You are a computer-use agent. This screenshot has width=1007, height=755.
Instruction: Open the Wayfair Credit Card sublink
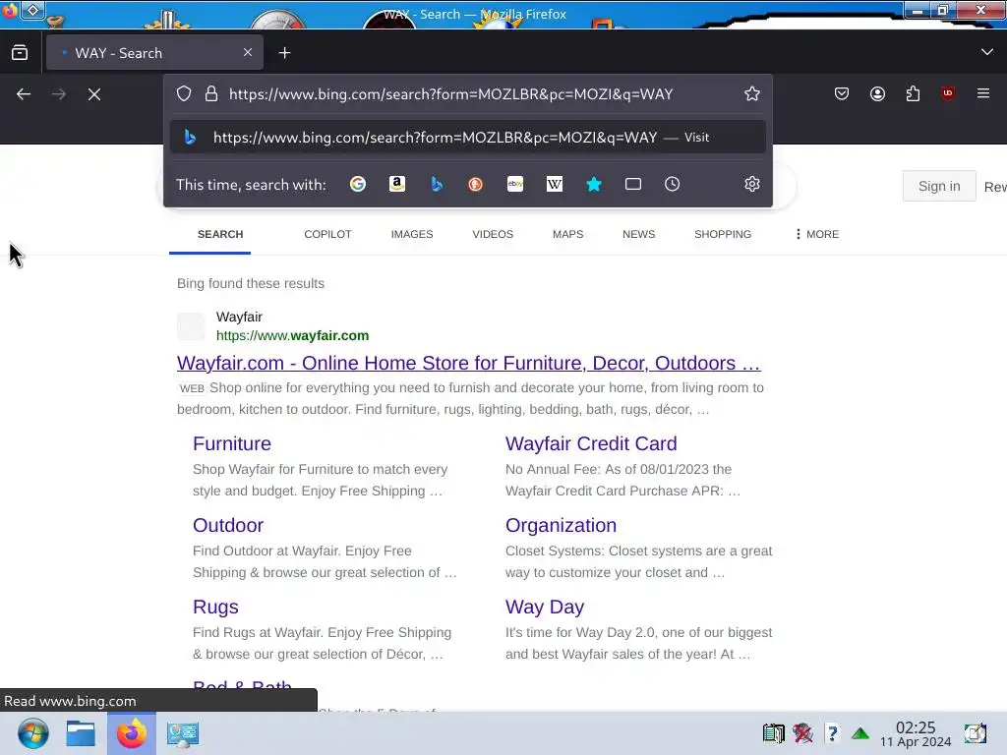point(591,443)
